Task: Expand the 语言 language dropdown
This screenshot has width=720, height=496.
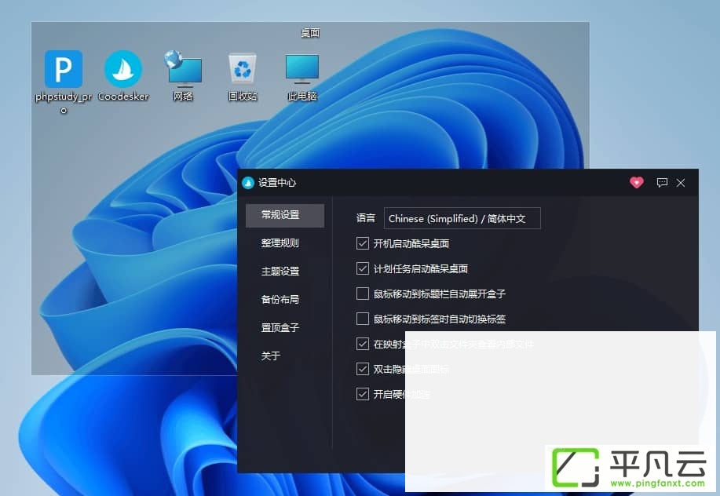Action: click(x=462, y=218)
